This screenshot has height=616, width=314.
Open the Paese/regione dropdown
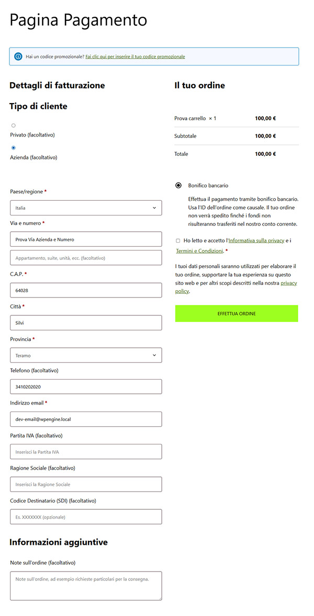coord(86,208)
